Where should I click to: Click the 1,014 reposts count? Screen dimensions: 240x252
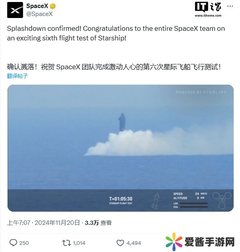coord(79,243)
